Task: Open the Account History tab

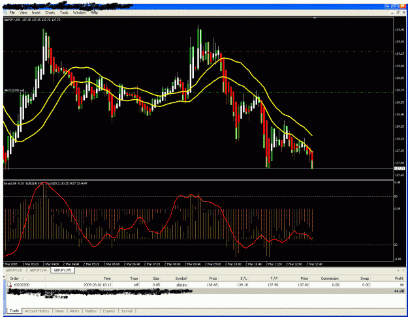Action: 37,311
